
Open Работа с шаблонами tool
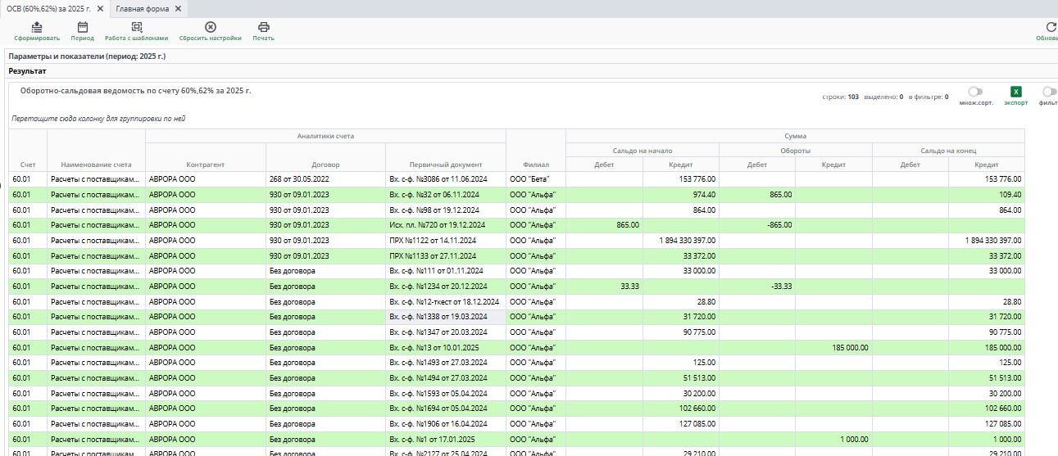136,27
